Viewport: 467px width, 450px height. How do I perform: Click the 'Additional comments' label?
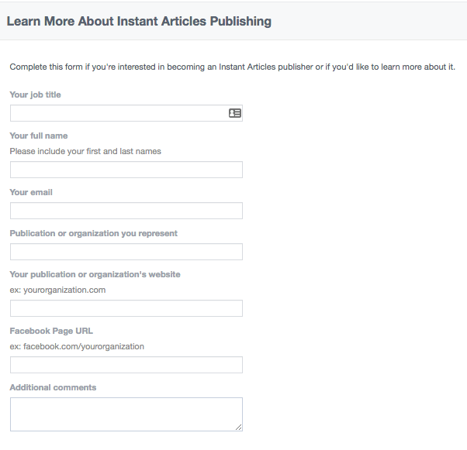(x=53, y=387)
